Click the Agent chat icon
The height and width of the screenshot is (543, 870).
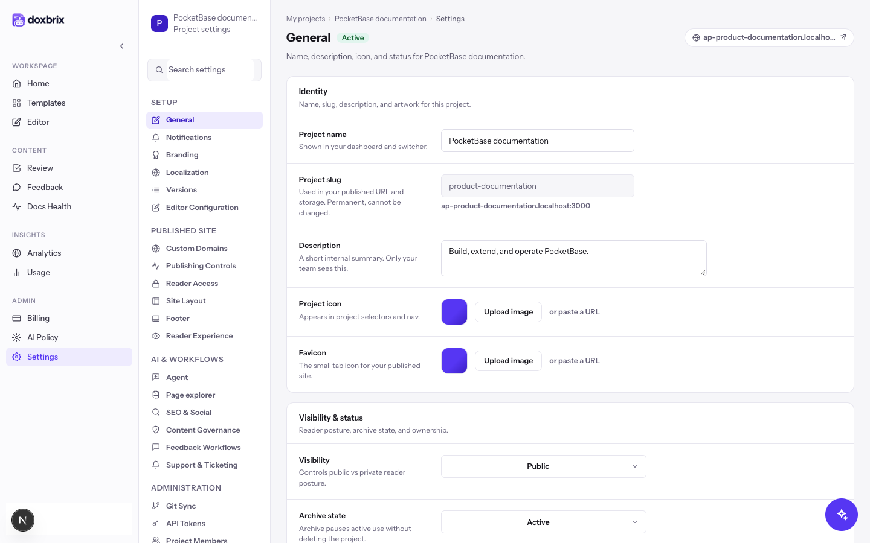[156, 378]
